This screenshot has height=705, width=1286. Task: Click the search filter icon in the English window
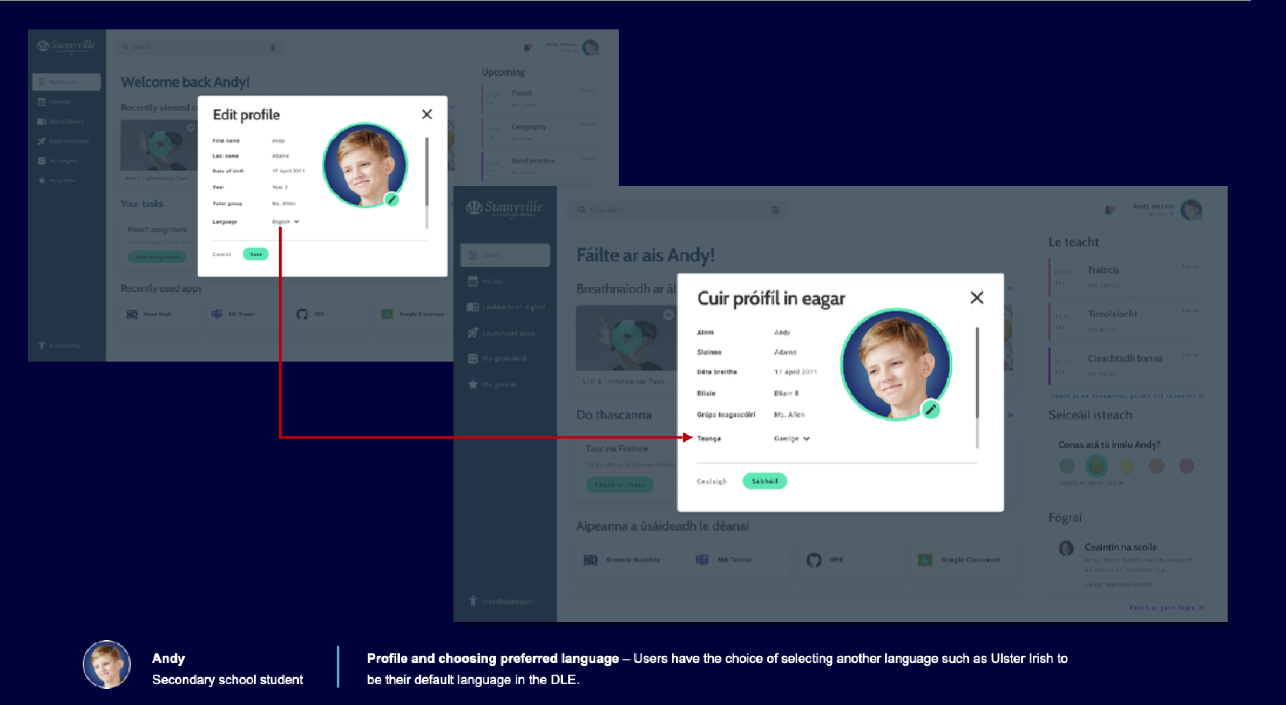(273, 48)
